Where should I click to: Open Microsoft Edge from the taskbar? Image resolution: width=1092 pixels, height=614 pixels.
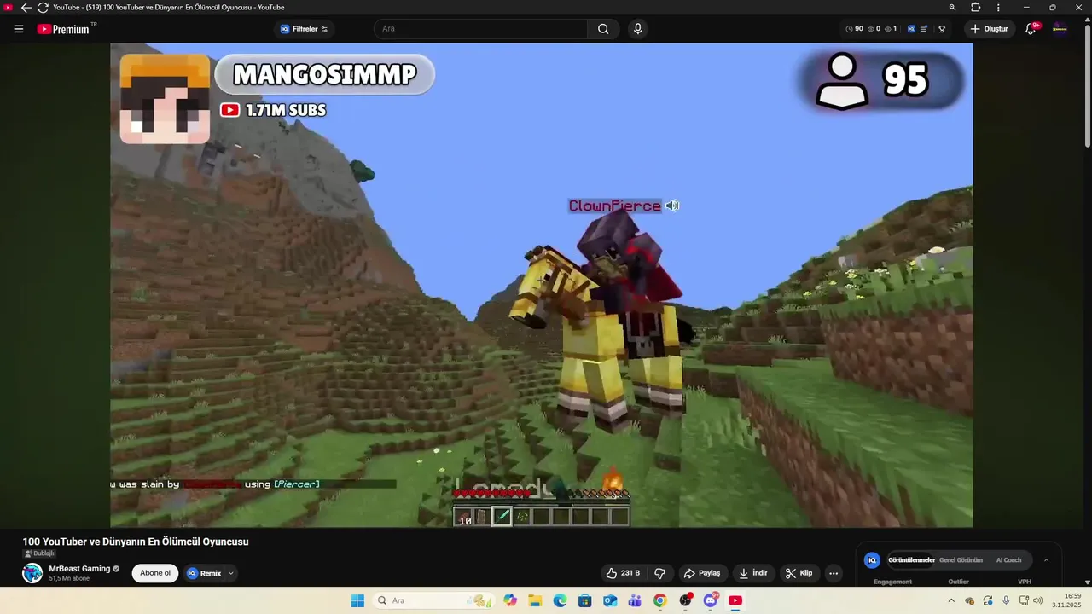(560, 600)
